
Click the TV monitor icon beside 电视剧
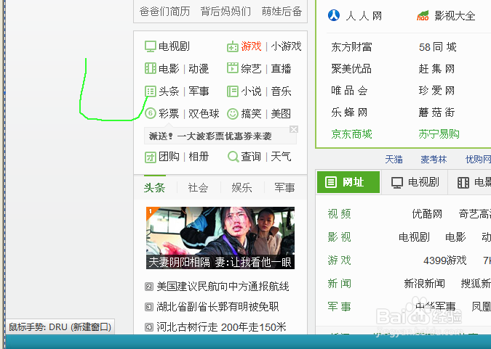pos(151,46)
